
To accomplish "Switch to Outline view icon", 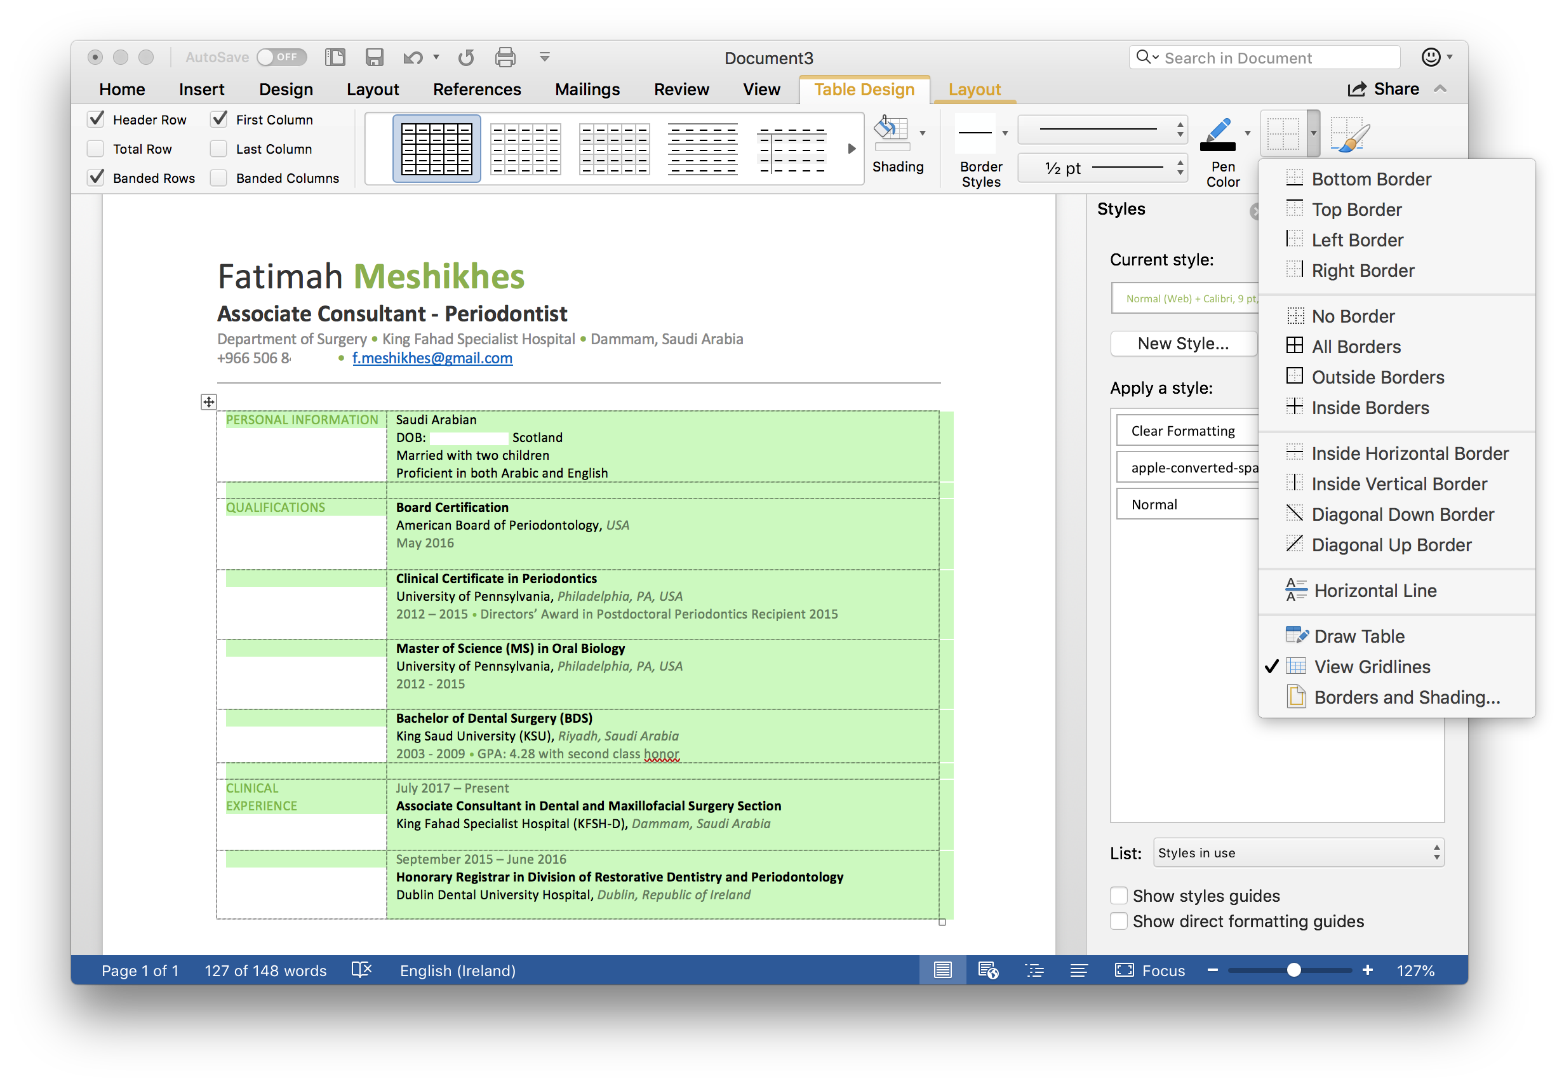I will [1034, 970].
